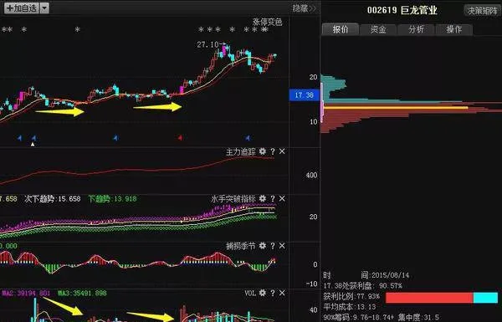This screenshot has width=502, height=322.
Task: Switch to the 资金 tab
Action: pyautogui.click(x=378, y=29)
